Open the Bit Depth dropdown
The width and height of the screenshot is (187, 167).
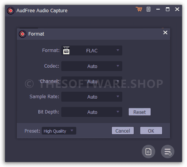click(x=92, y=112)
